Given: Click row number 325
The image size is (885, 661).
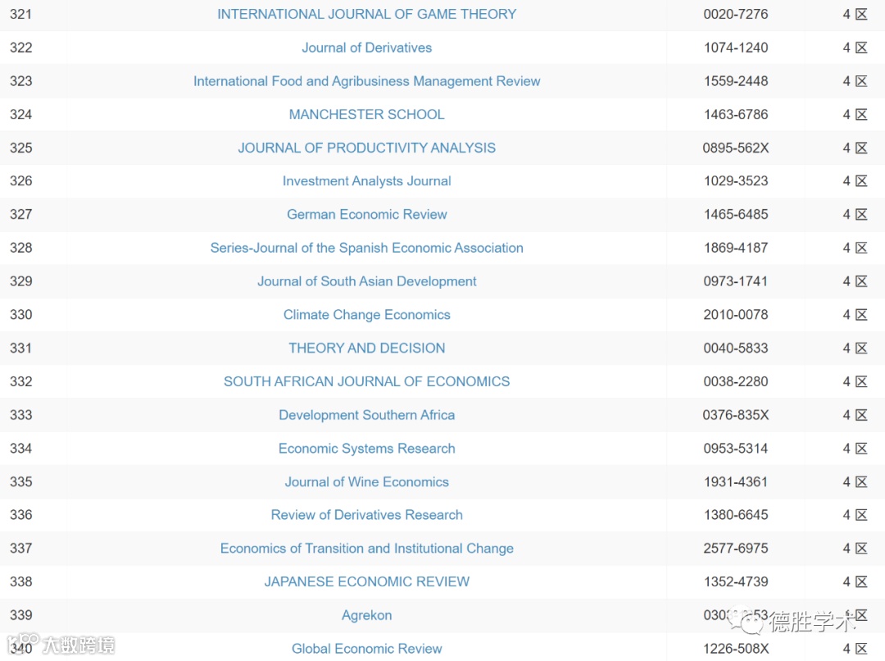Looking at the screenshot, I should [20, 148].
